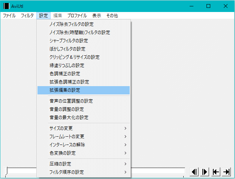The image size is (235, 179).
Task: Expand the フィルタ順序の設定 submenu
Action: point(84,172)
